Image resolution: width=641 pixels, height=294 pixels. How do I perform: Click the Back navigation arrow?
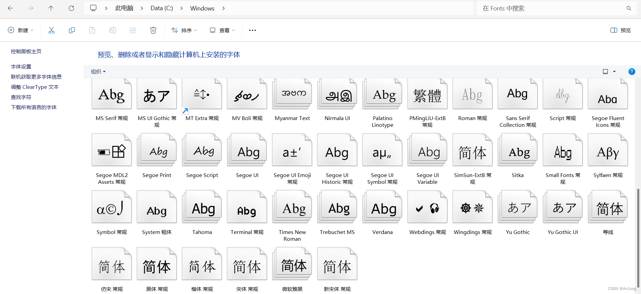click(10, 8)
